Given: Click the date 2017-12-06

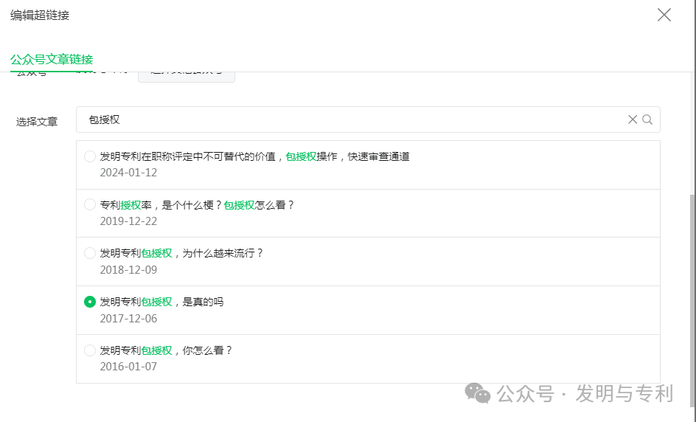Looking at the screenshot, I should tap(128, 319).
